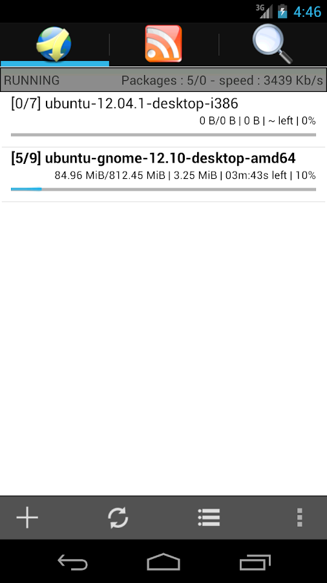Tap the plus icon to add a download
Viewport: 327px width, 583px height.
[27, 517]
